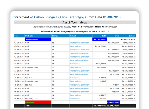Open Finance Given Settlement link for bill 37

click(80, 88)
